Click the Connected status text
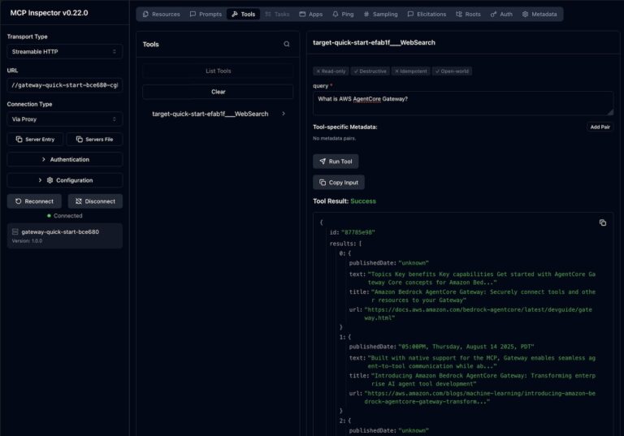The width and height of the screenshot is (624, 436). point(68,216)
